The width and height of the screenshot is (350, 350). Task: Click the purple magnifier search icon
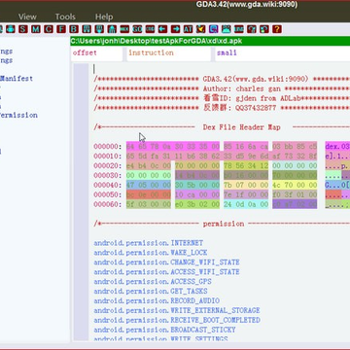213,29
